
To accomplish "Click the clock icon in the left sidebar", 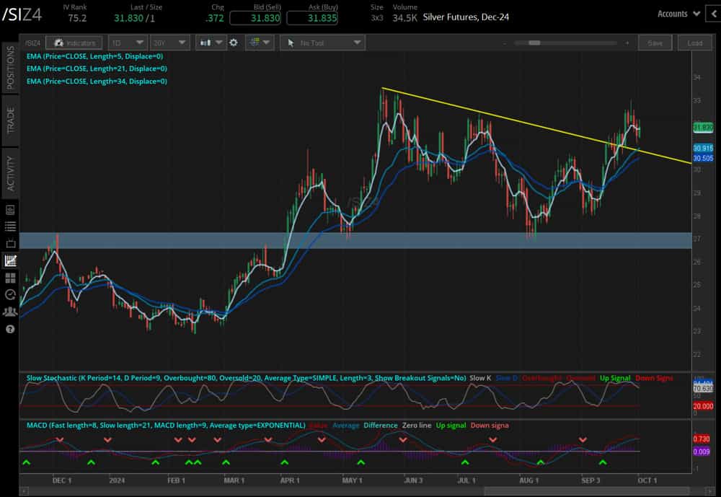I will pos(9,295).
